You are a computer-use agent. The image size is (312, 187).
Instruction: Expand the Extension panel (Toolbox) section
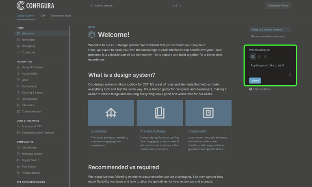pyautogui.click(x=66, y=133)
